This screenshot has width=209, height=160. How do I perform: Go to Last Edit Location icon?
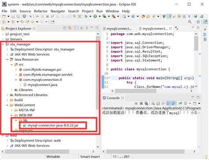[22, 22]
